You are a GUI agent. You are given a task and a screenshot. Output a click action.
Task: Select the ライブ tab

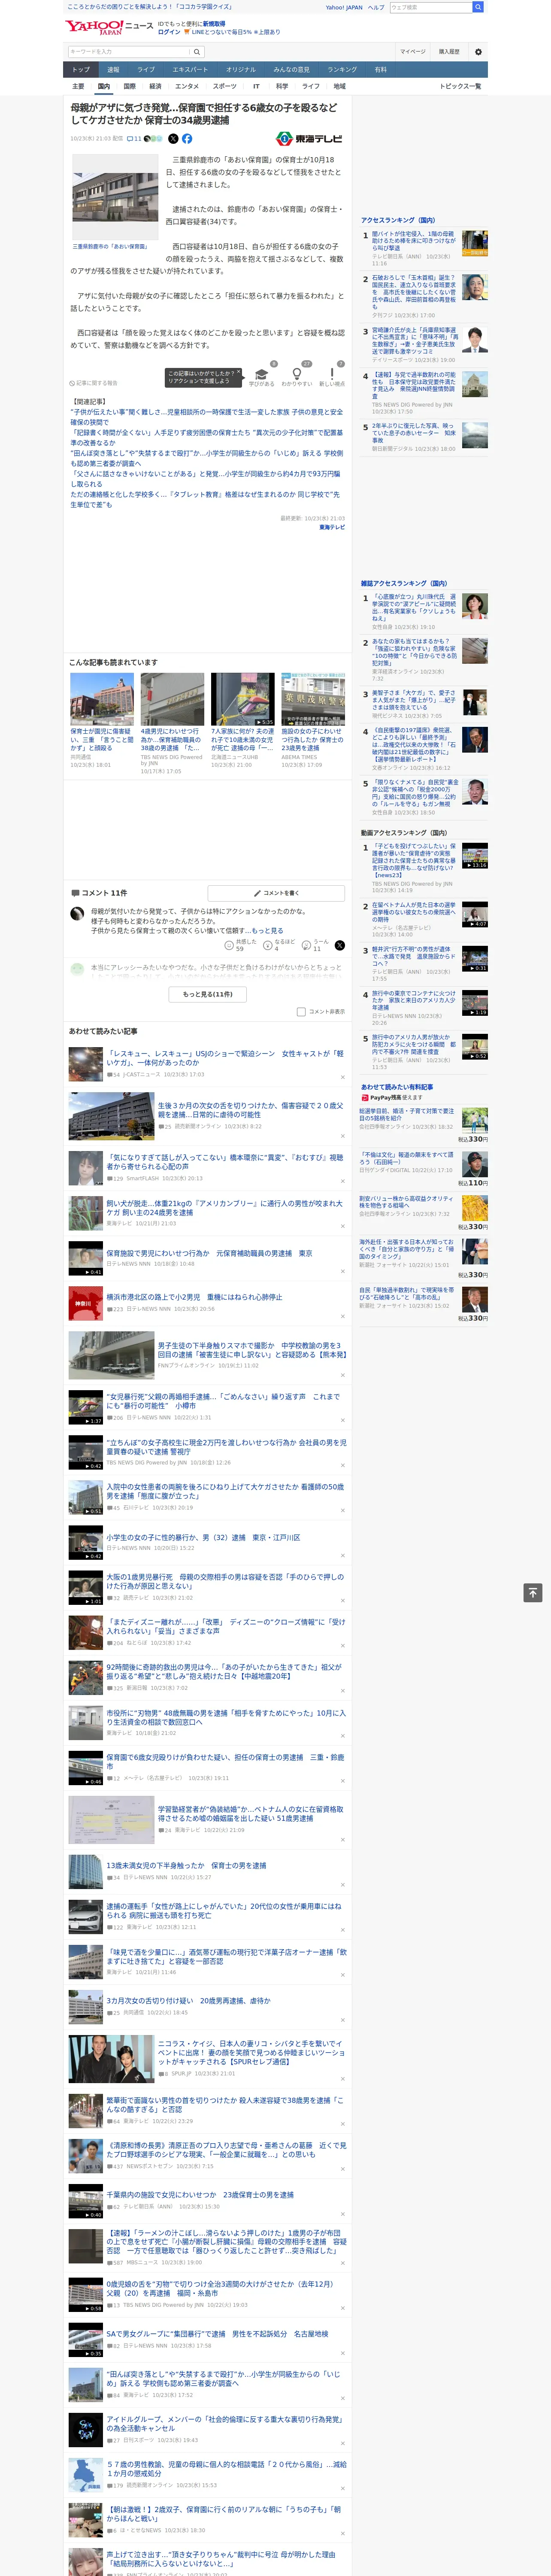pos(146,69)
